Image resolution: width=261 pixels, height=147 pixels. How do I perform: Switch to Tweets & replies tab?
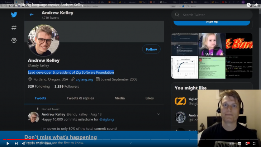[x=80, y=98]
